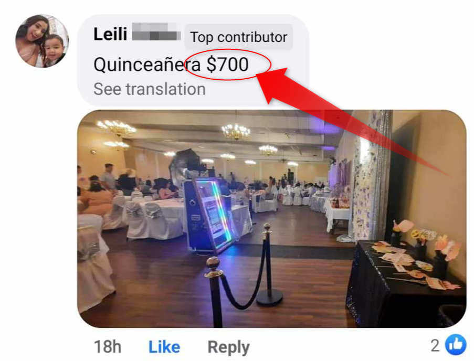Click the blurred last name next to Leili
Screen dimensions: 474x361
point(156,31)
